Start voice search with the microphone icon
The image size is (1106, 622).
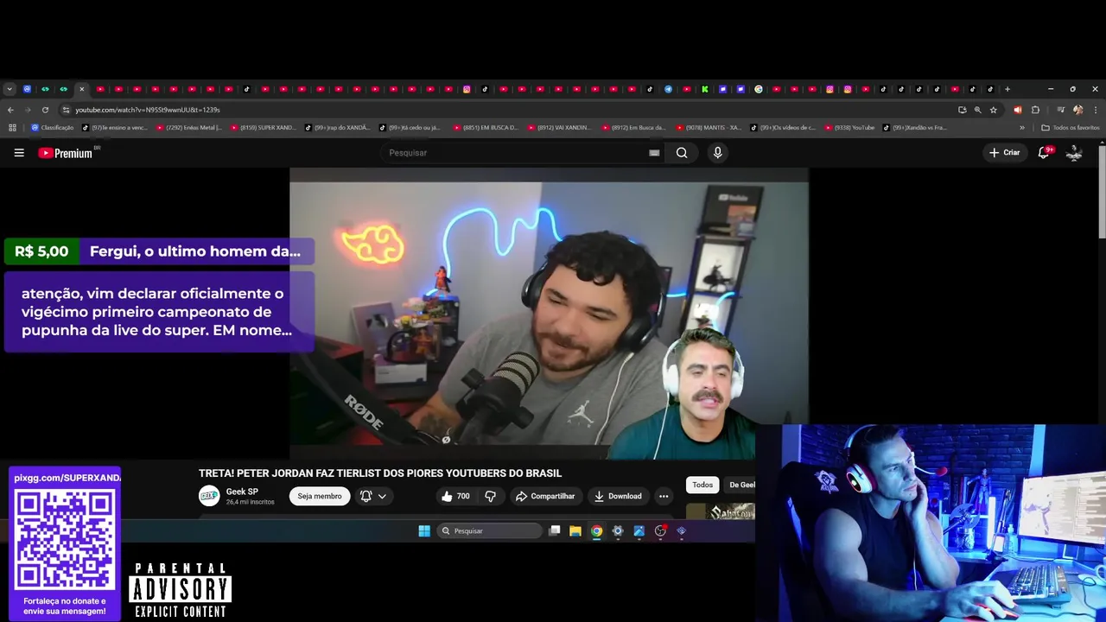click(717, 153)
